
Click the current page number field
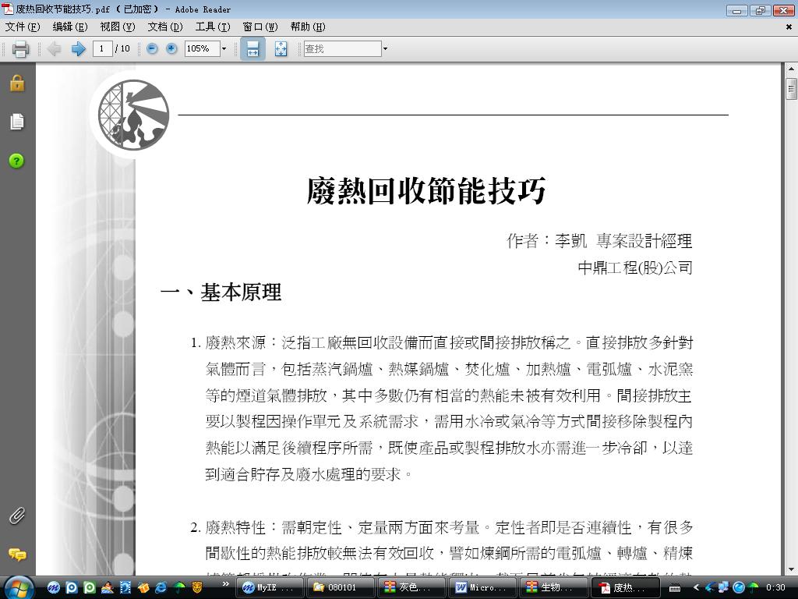tap(102, 49)
